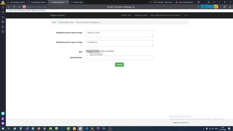Viewport: 233px width, 131px height.
Task: Go to the Басы breadcrumb link
Action: click(x=54, y=22)
